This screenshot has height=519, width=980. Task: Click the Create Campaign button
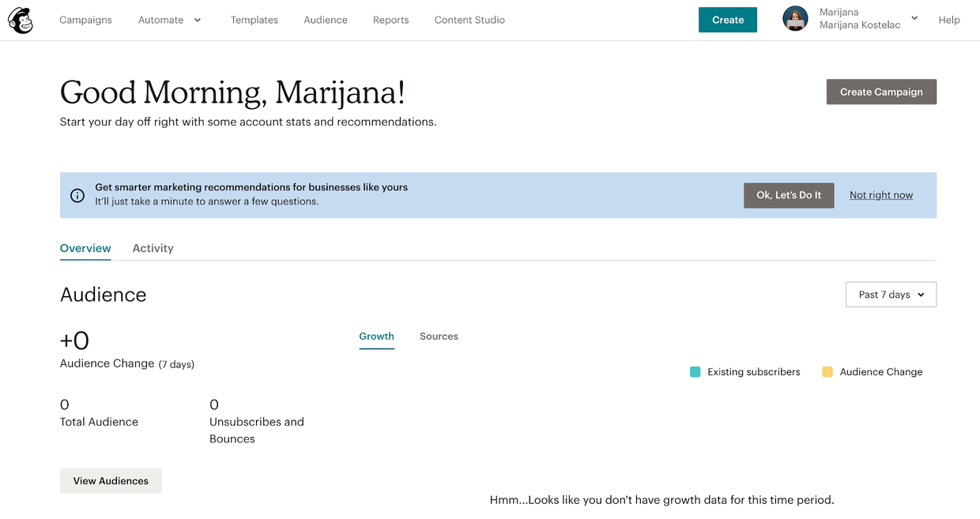(x=881, y=92)
